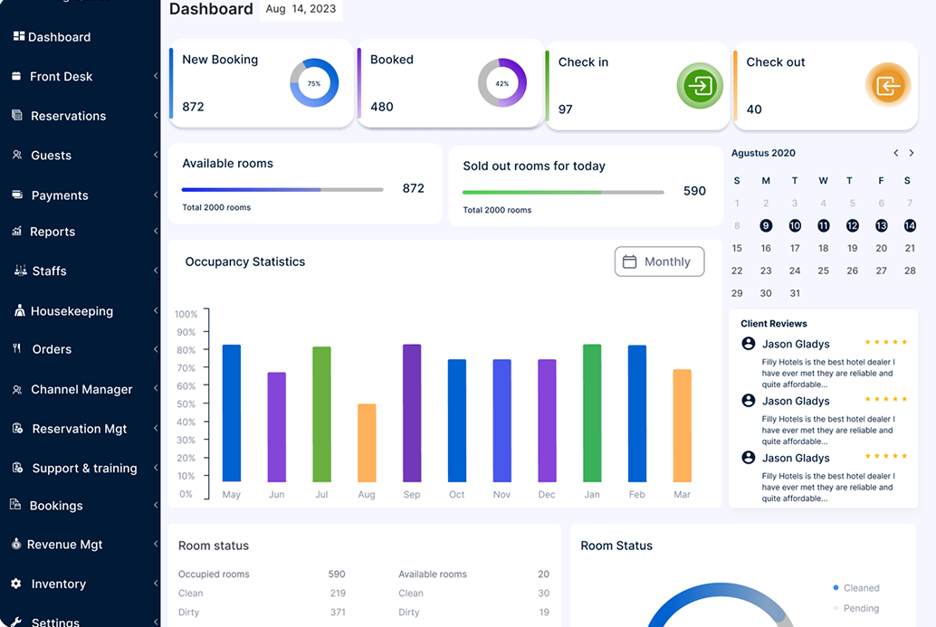Click the Available rooms progress bar
936x627 pixels.
coord(281,190)
